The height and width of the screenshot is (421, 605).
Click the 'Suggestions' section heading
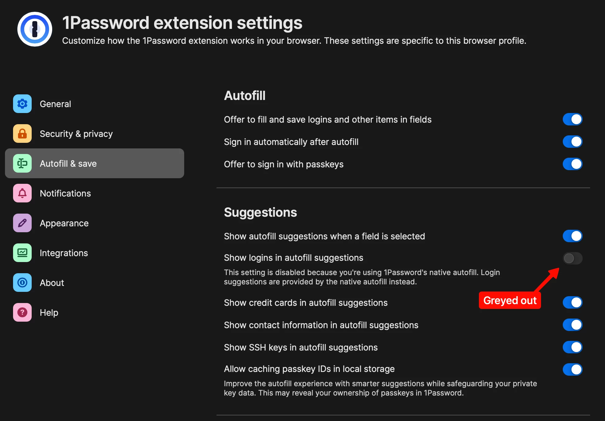[260, 212]
